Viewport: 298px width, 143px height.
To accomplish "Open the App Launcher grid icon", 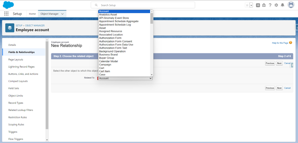I will point(6,14).
